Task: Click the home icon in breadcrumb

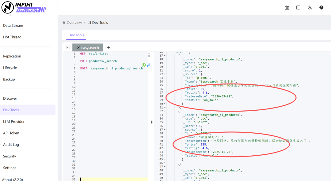Action: click(x=64, y=23)
